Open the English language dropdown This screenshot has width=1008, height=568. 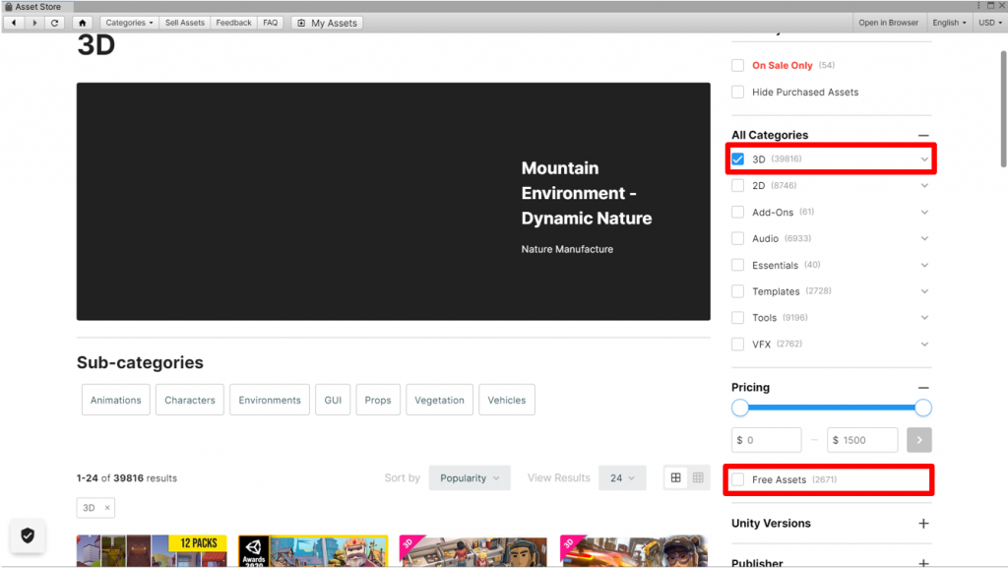950,23
